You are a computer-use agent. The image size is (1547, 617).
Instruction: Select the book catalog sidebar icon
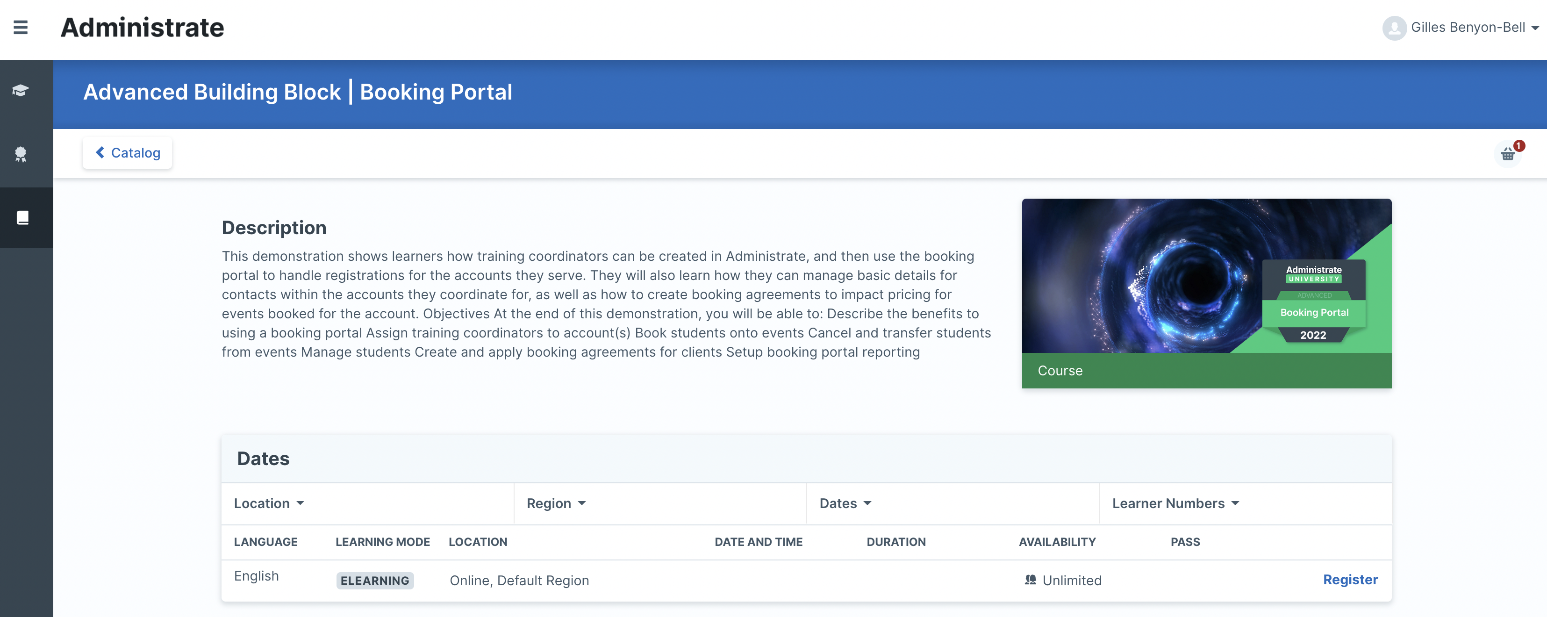[x=22, y=217]
